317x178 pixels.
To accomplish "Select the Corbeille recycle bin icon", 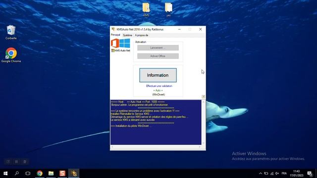I will point(11,32).
